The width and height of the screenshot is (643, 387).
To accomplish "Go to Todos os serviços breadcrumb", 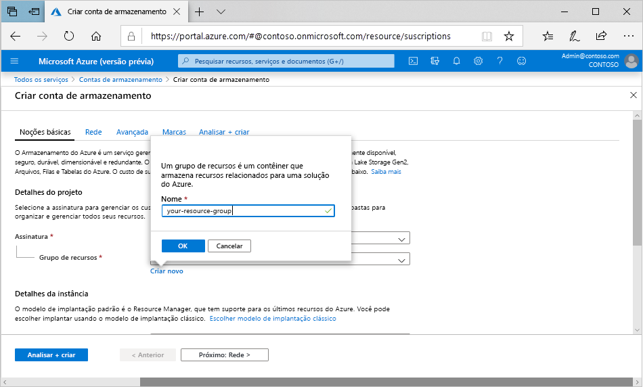I will coord(41,80).
